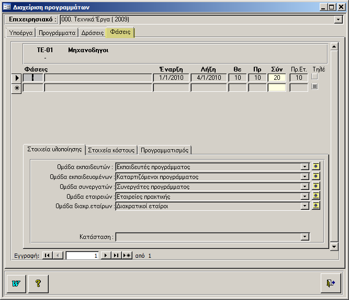Click the Έναρξη date field 1/1/2010

click(171, 78)
